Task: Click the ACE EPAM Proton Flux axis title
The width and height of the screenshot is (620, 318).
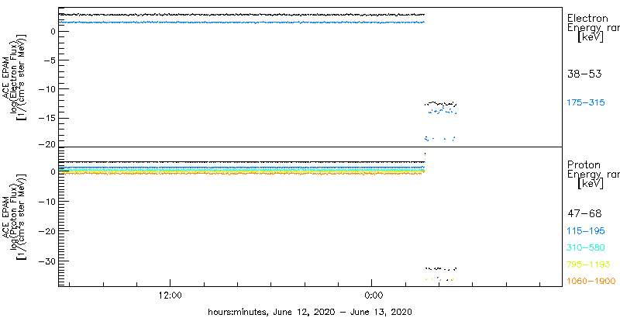Action: (x=15, y=217)
